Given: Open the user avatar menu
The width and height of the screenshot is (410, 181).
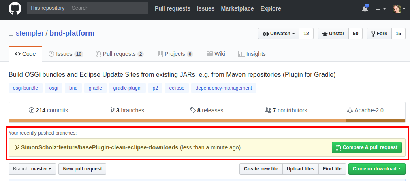Looking at the screenshot, I should tap(399, 9).
